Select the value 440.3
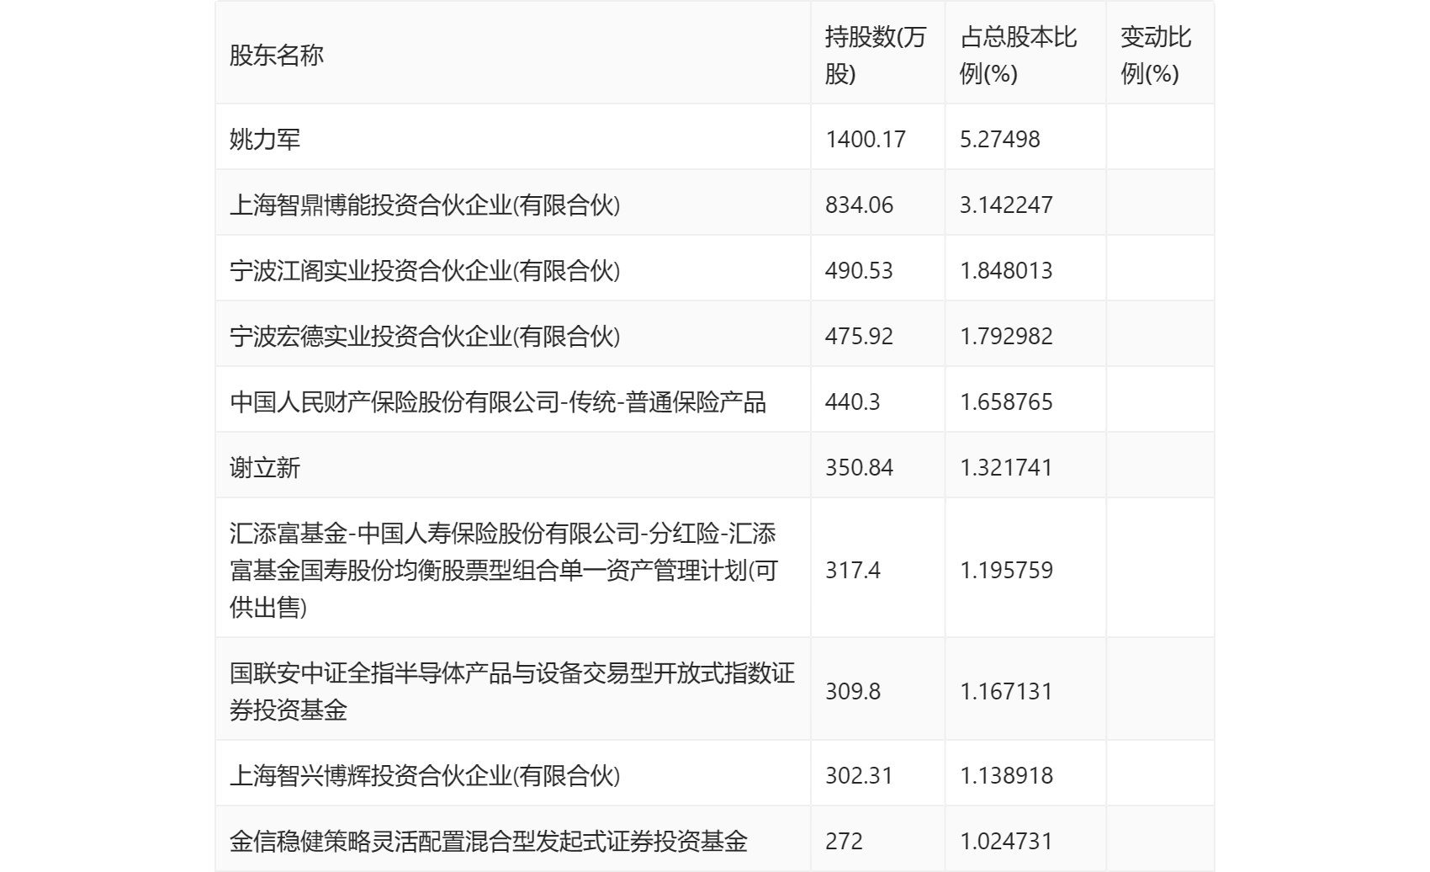 coord(853,401)
